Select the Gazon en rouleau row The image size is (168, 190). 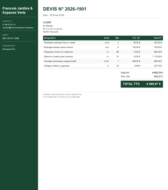[x=103, y=57]
